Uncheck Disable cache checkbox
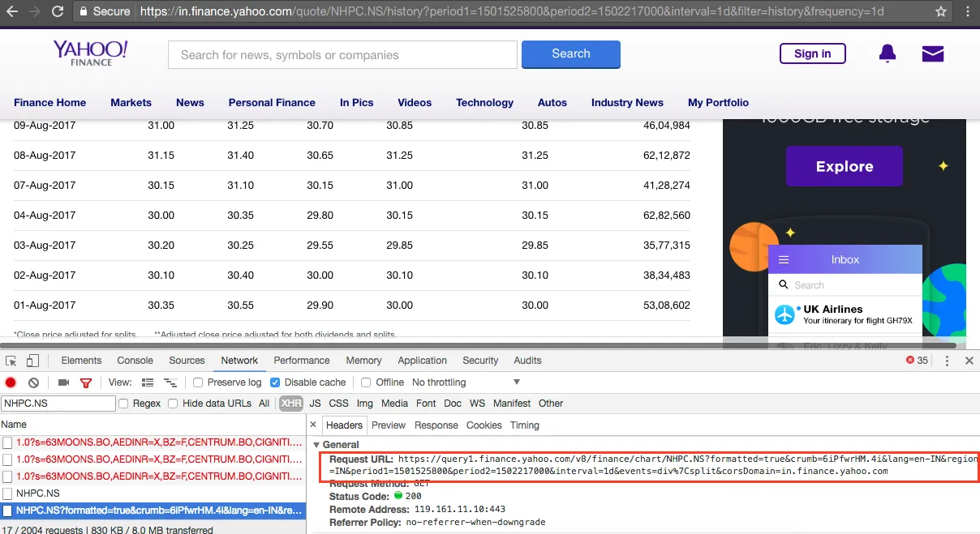The width and height of the screenshot is (980, 534). (275, 382)
